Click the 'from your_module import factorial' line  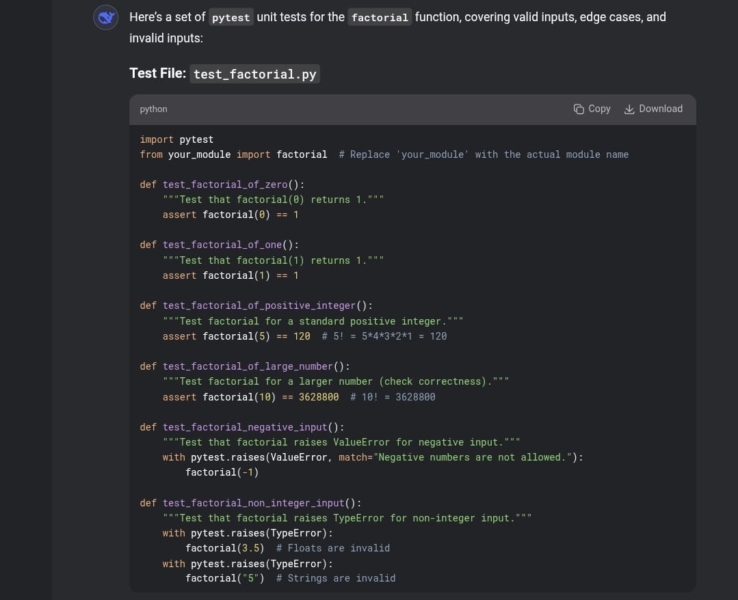(233, 154)
